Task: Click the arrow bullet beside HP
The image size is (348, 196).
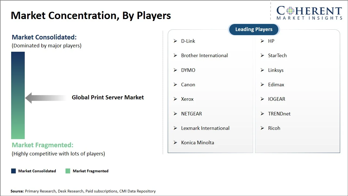Action: coord(262,41)
